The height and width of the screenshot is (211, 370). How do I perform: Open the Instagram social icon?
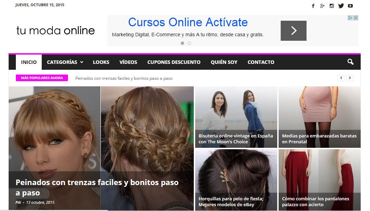click(332, 6)
